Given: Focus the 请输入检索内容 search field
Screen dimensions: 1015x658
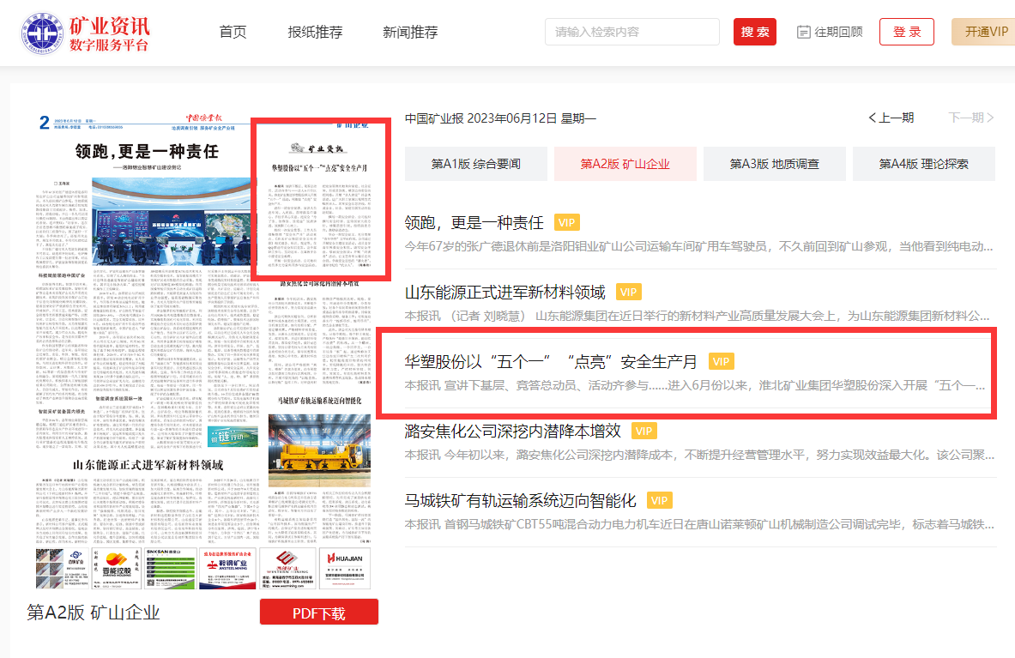Looking at the screenshot, I should point(631,32).
